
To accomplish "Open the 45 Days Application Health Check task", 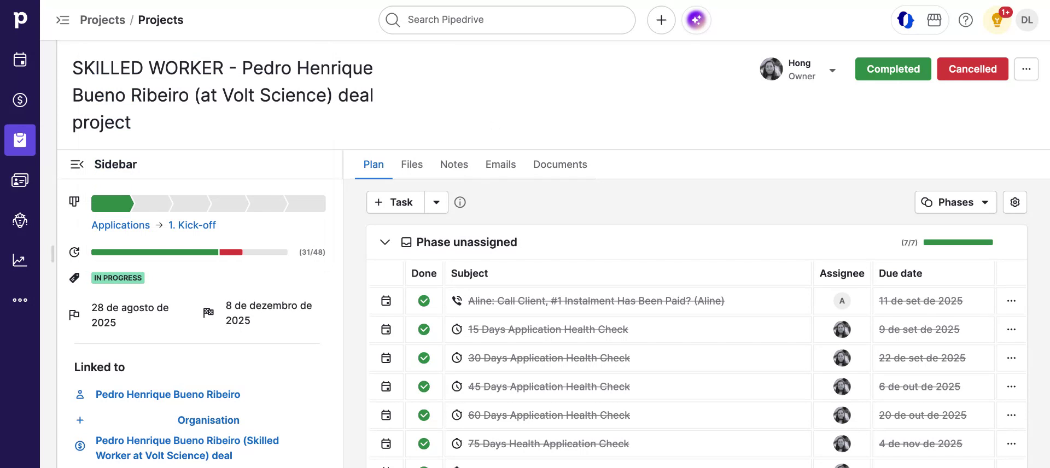I will 549,387.
